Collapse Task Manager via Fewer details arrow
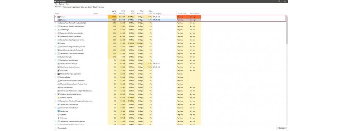342x131 pixels. [x=56, y=128]
